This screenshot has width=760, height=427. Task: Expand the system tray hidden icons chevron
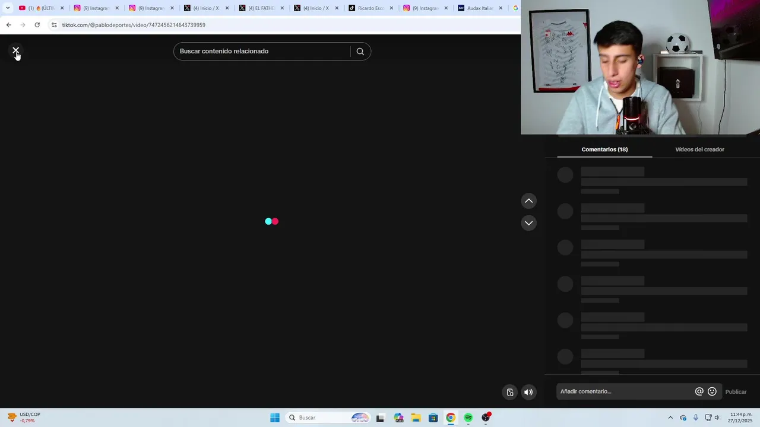tap(670, 418)
